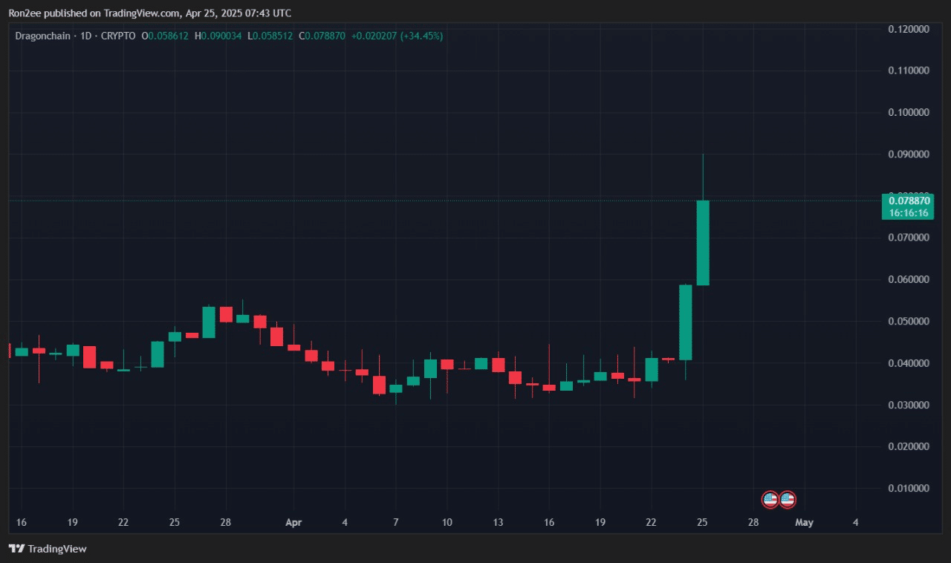Click the 0.120000 price axis label
The width and height of the screenshot is (951, 563).
point(909,29)
